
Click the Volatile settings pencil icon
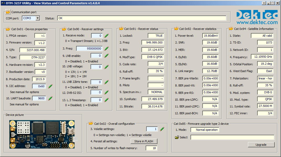[x=162, y=129]
